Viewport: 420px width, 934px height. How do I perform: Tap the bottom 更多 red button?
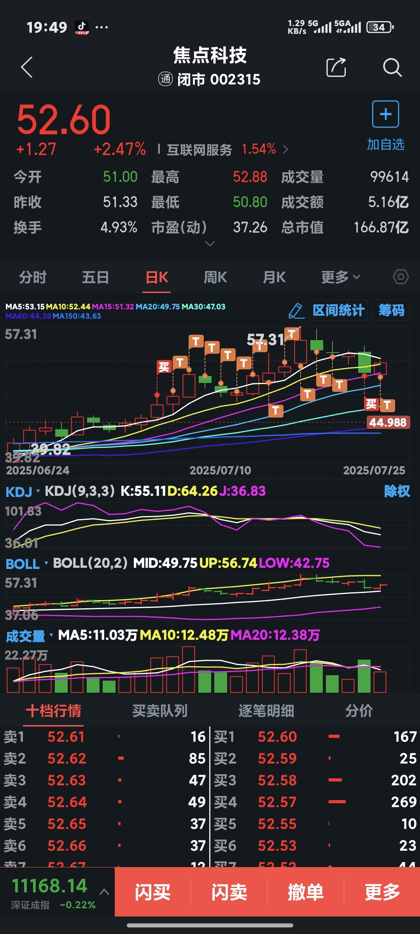[x=382, y=892]
